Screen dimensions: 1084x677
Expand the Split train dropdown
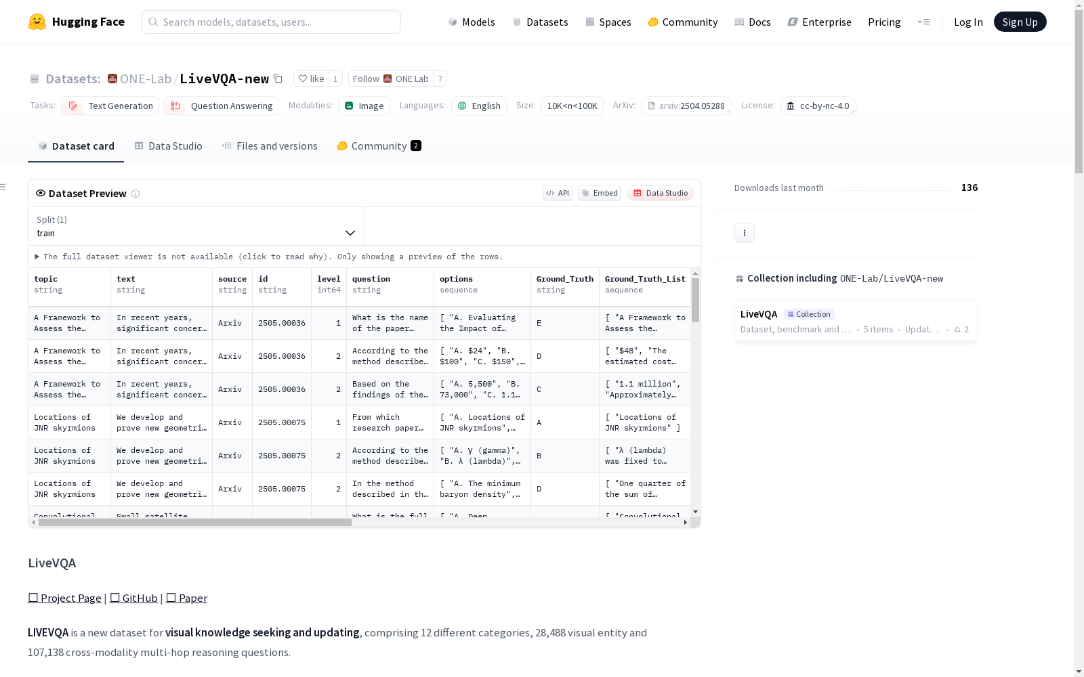(x=196, y=226)
